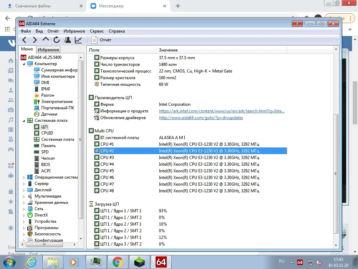Click the Forward navigation arrow in toolbar

click(x=35, y=40)
